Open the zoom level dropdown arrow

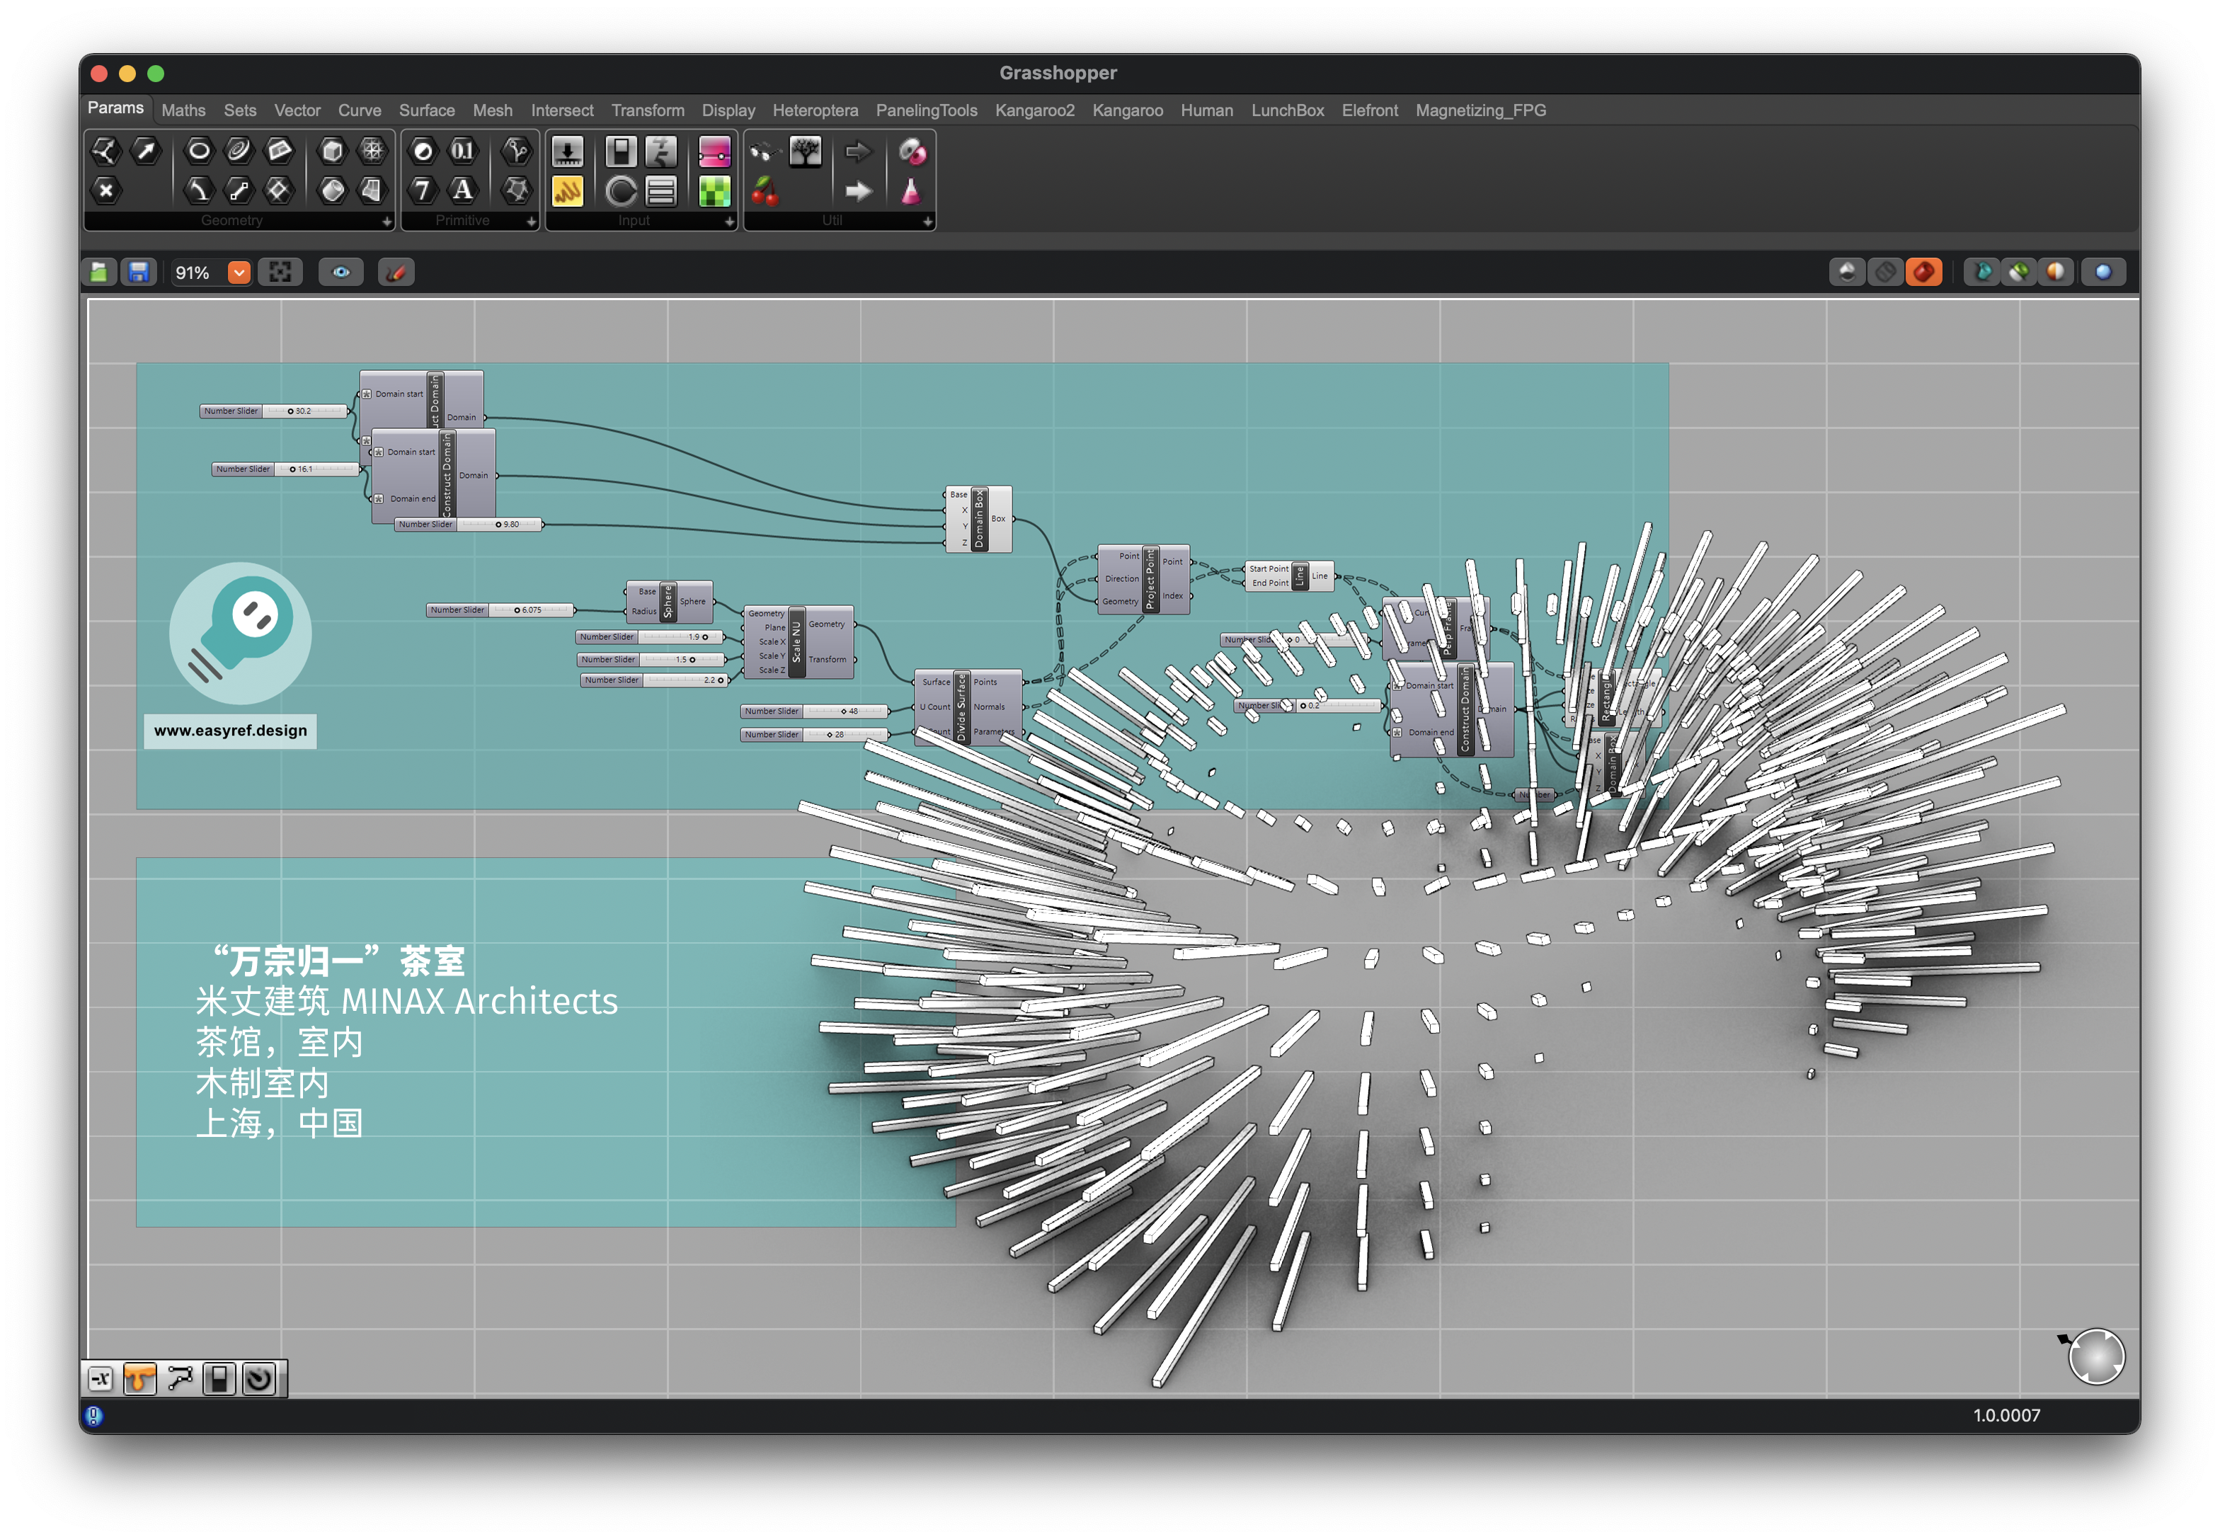(238, 273)
